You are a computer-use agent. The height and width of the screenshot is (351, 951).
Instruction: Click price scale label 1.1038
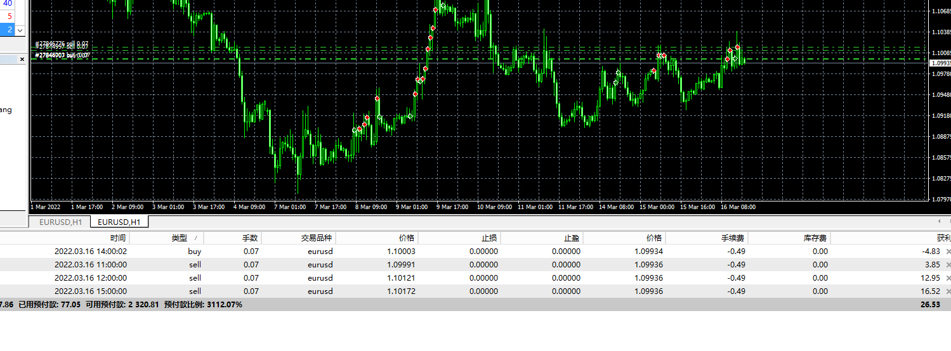point(941,32)
